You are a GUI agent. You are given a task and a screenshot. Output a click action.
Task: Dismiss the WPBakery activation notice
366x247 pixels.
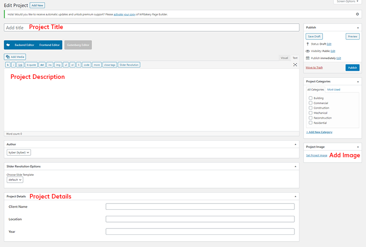click(x=357, y=14)
